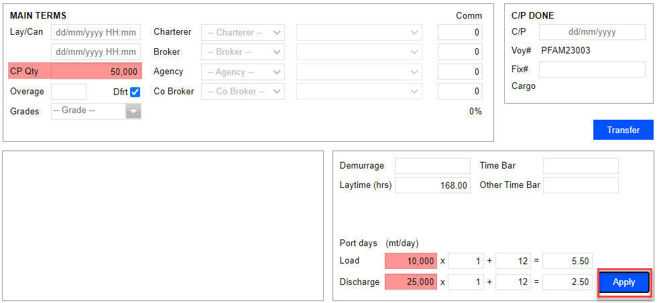659x303 pixels.
Task: Click the Time Bar input field
Action: click(x=581, y=166)
